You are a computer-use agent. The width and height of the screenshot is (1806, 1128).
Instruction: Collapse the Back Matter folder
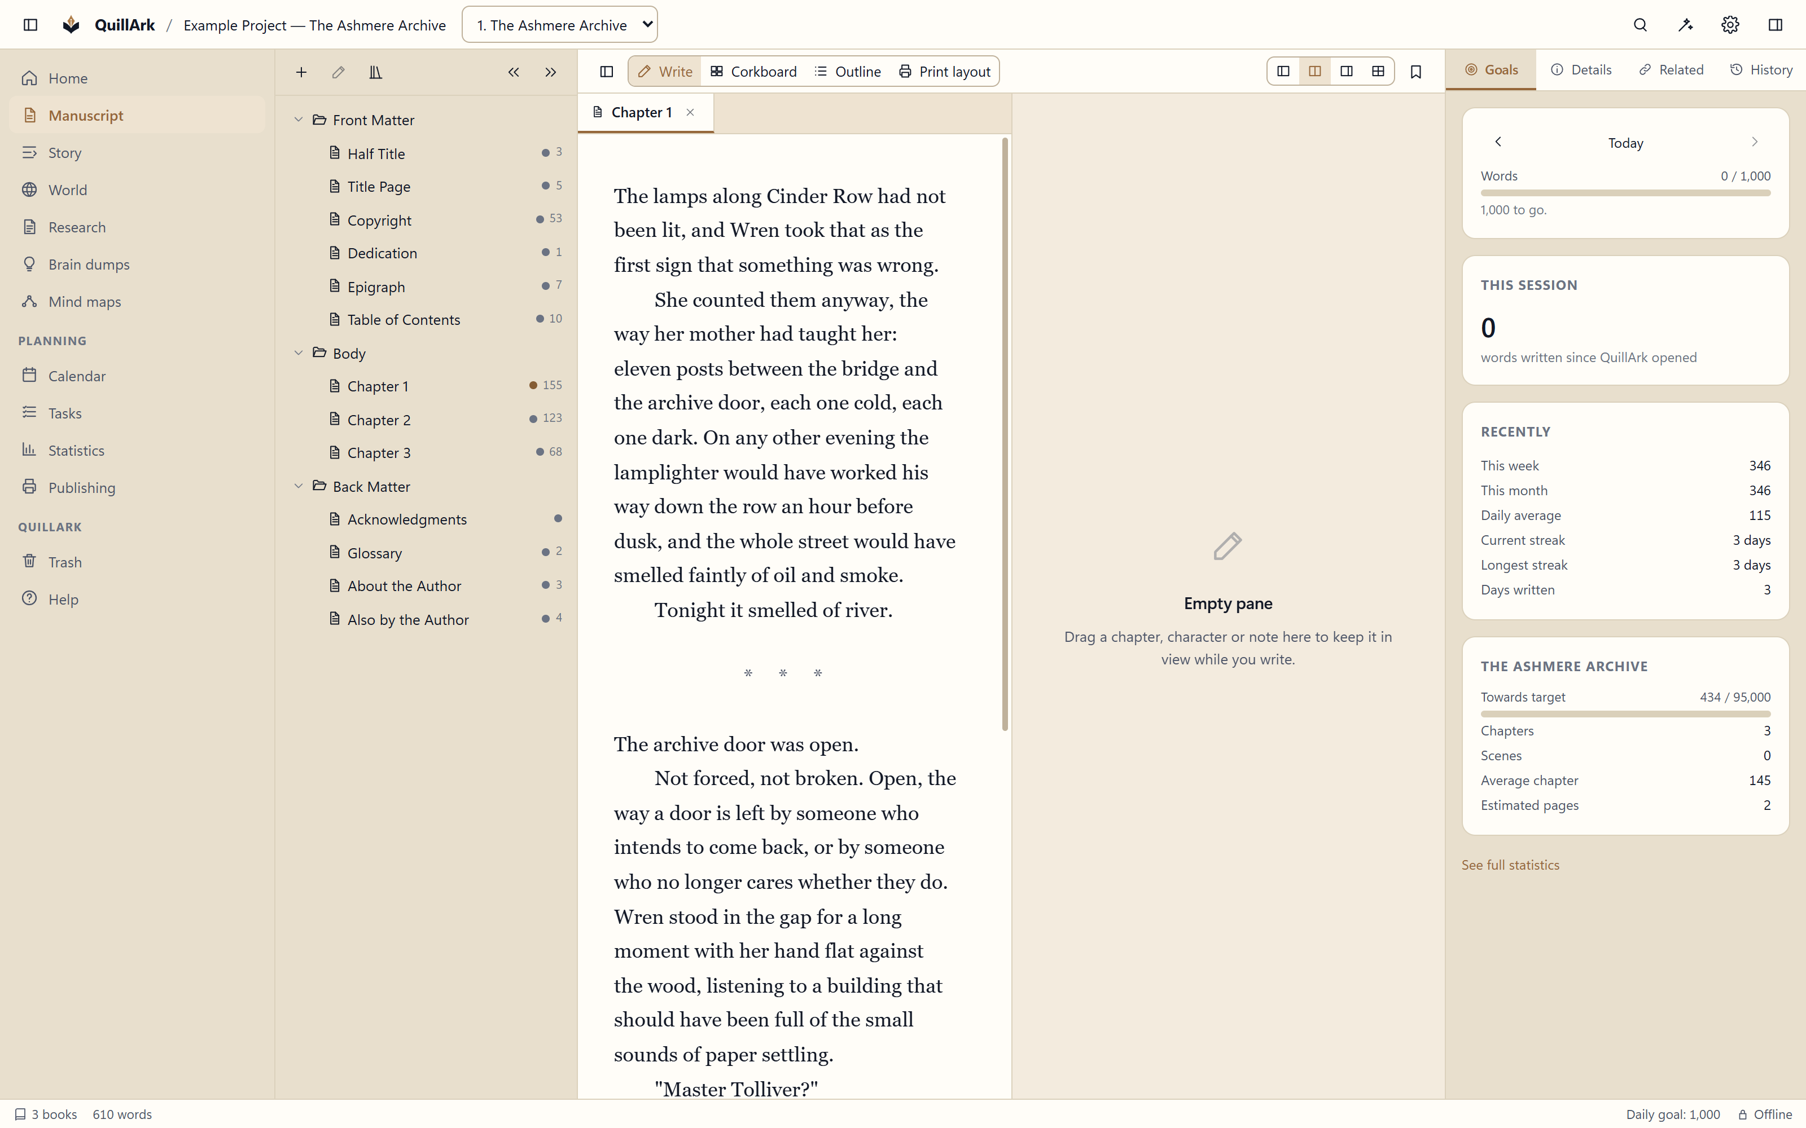(x=299, y=486)
